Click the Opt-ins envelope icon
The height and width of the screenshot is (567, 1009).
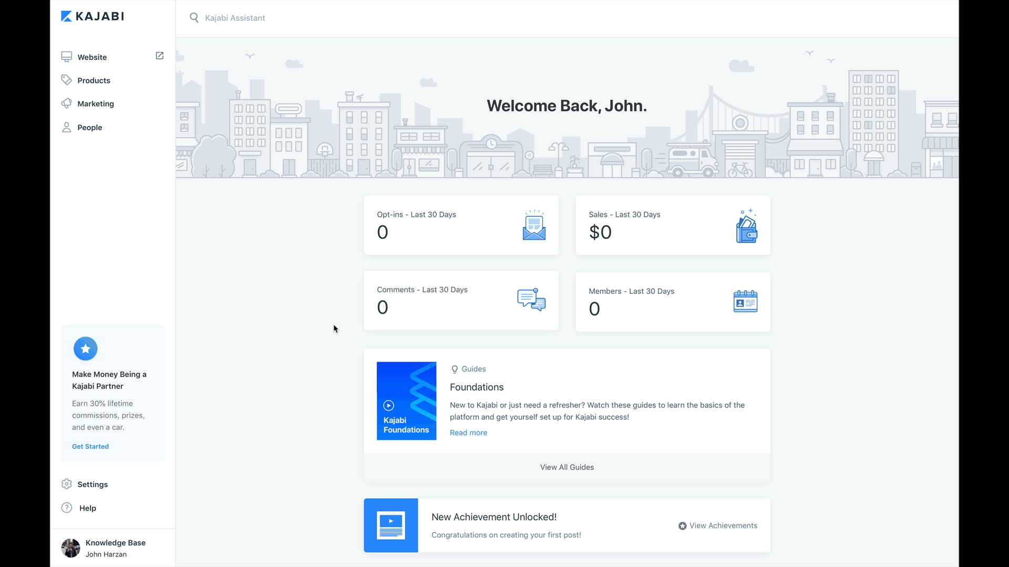tap(534, 226)
